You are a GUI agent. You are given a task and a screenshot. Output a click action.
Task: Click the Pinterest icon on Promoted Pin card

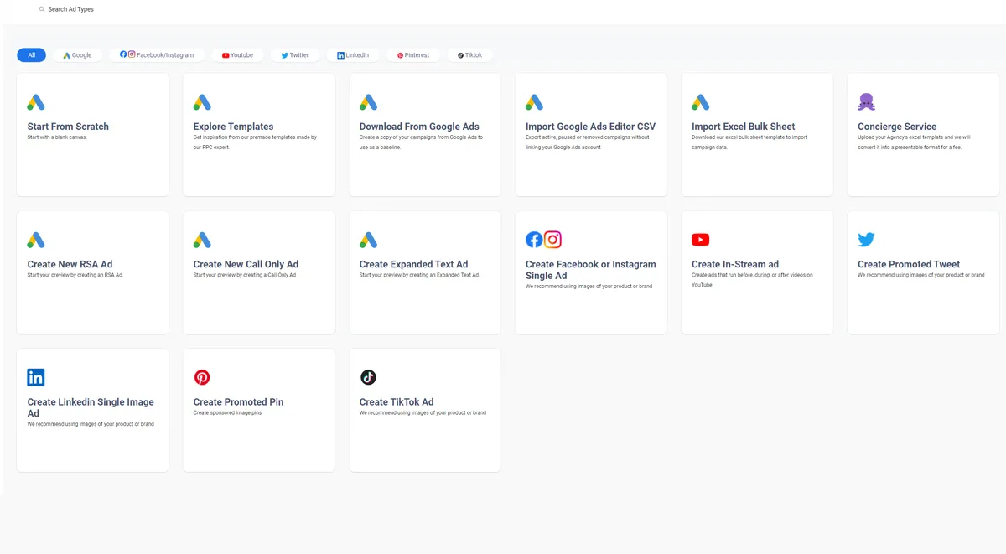[x=202, y=377]
